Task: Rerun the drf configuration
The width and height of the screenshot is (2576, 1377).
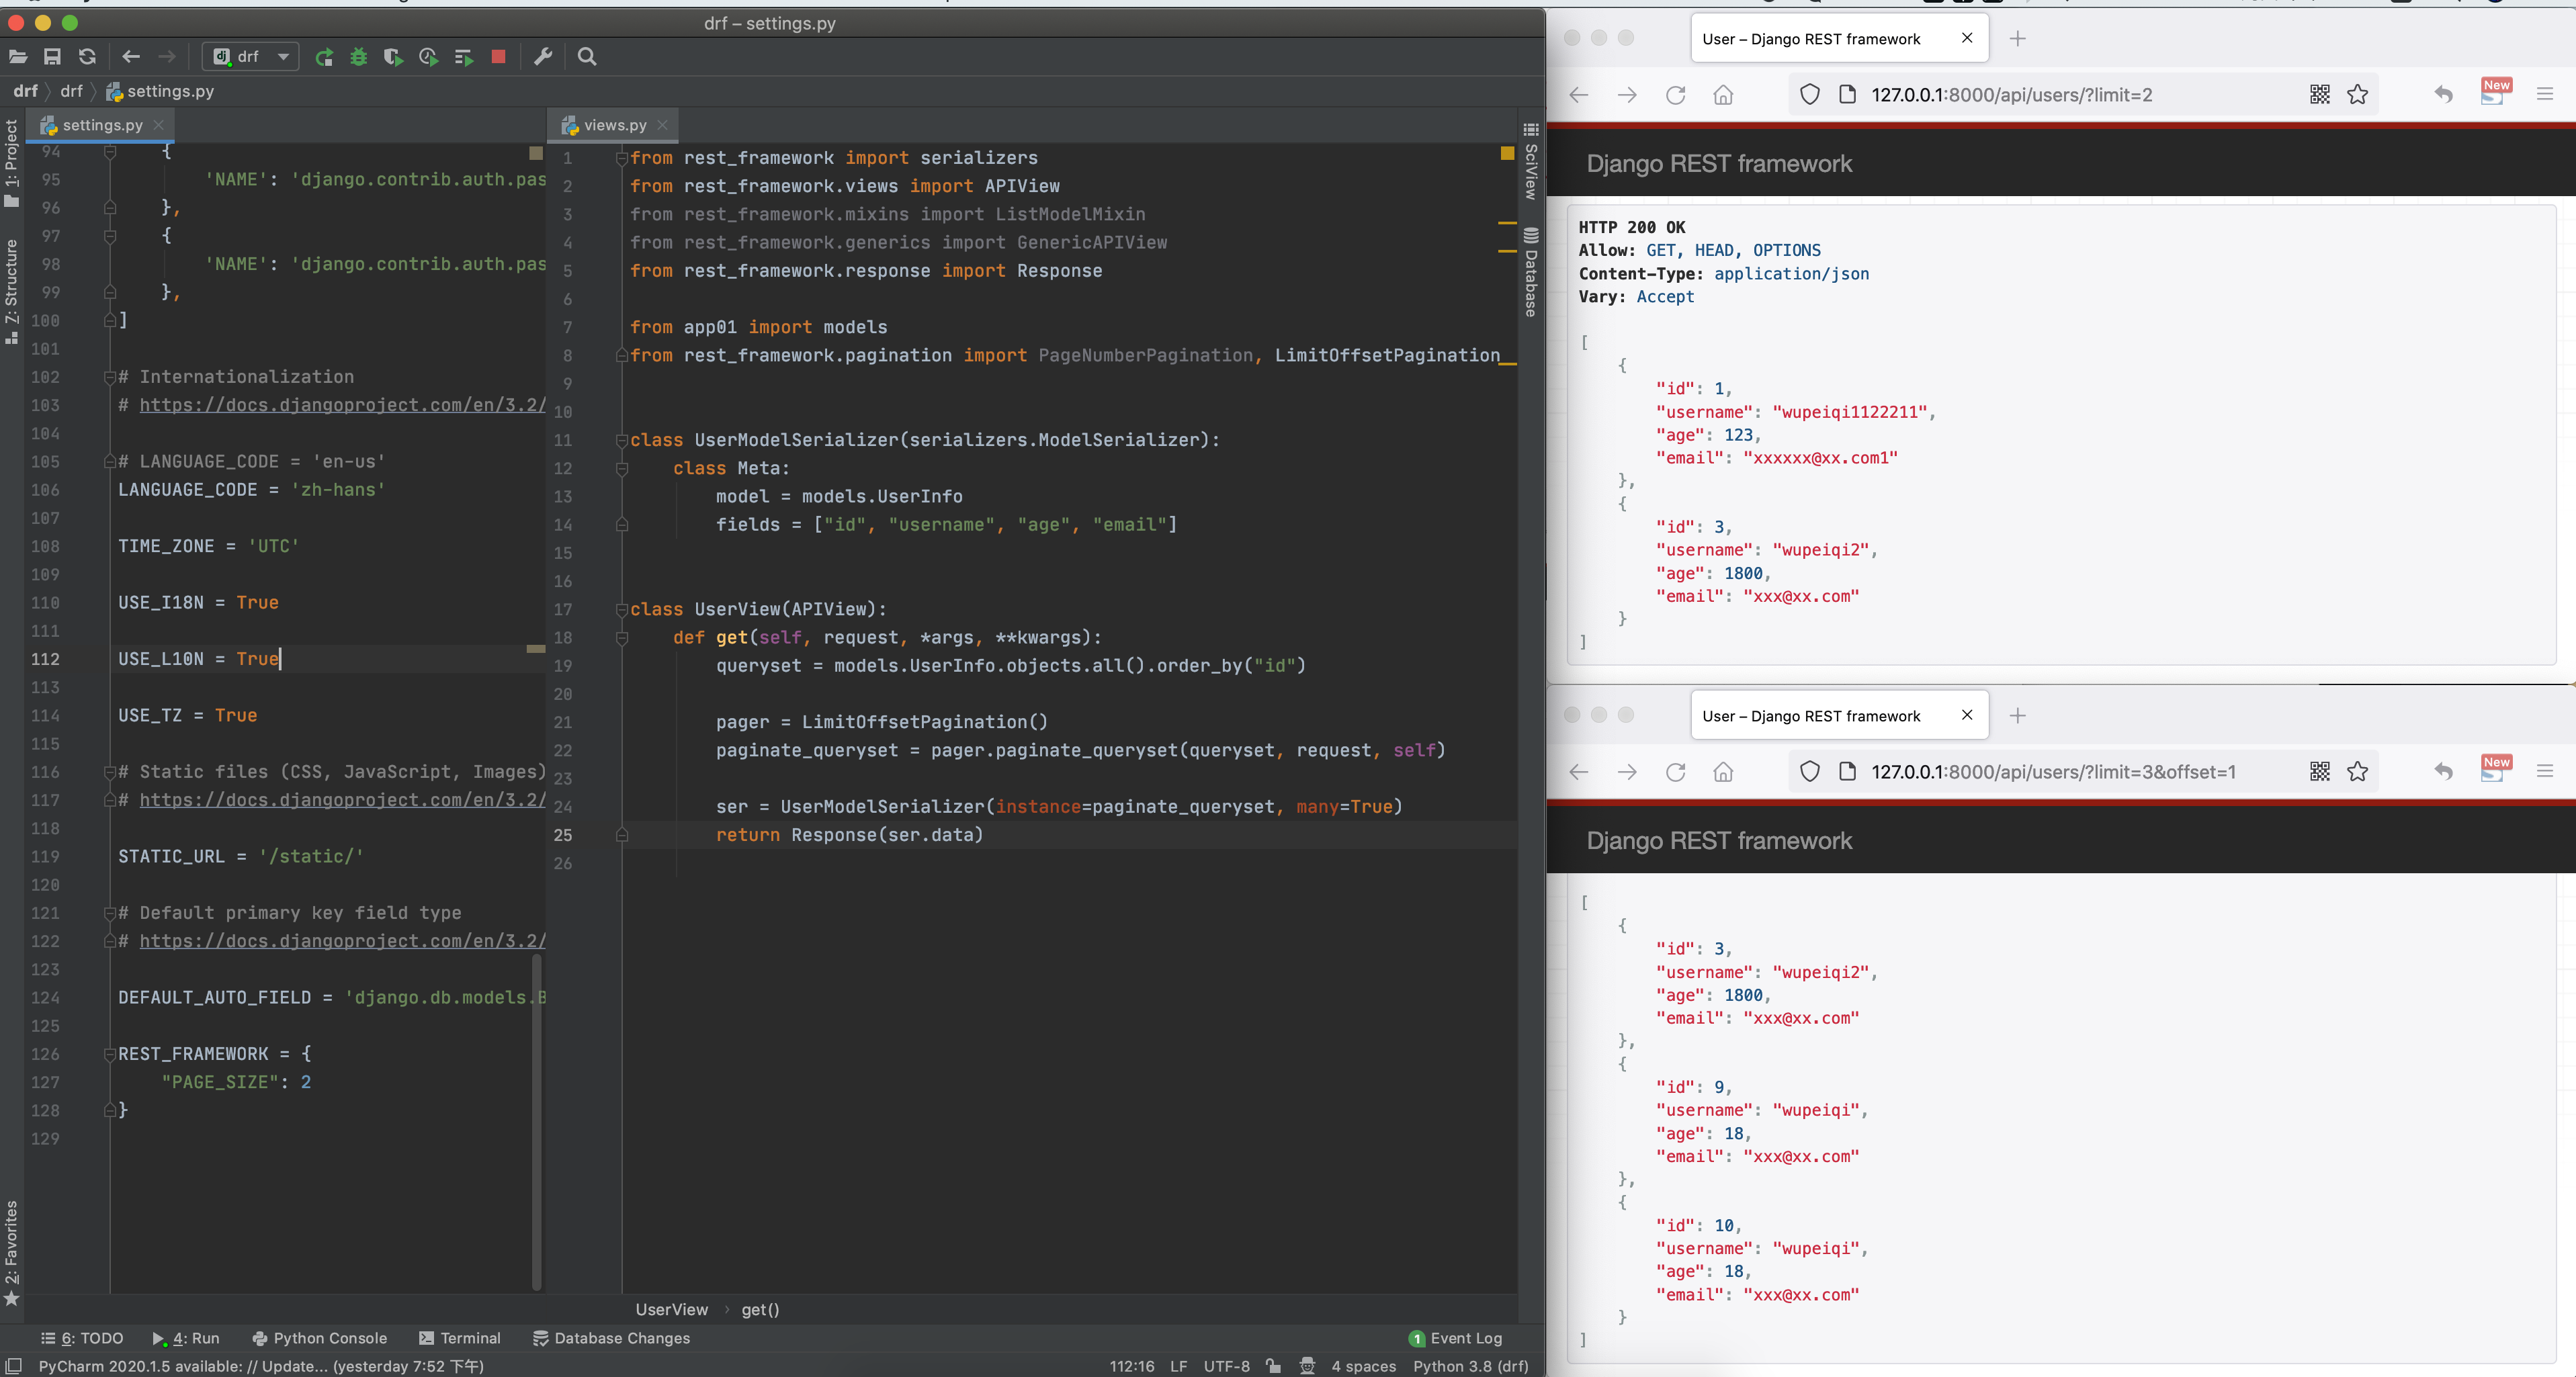Action: coord(324,57)
